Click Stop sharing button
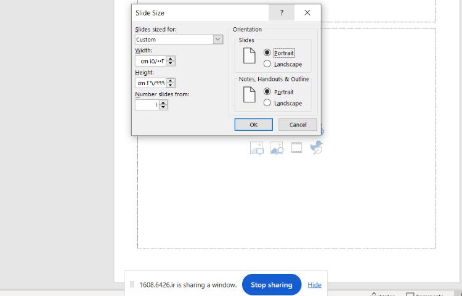This screenshot has height=296, width=462. pyautogui.click(x=272, y=285)
